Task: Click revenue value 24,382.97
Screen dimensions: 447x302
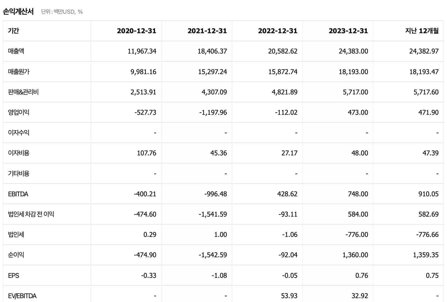Action: pos(424,51)
